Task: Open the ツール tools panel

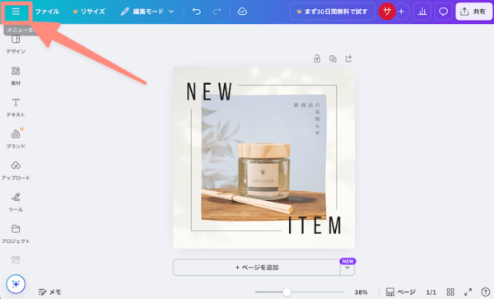Action: point(16,203)
